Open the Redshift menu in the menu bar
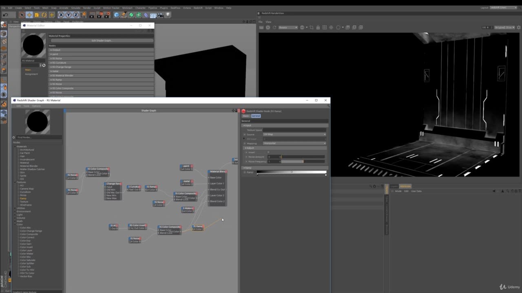 198,8
